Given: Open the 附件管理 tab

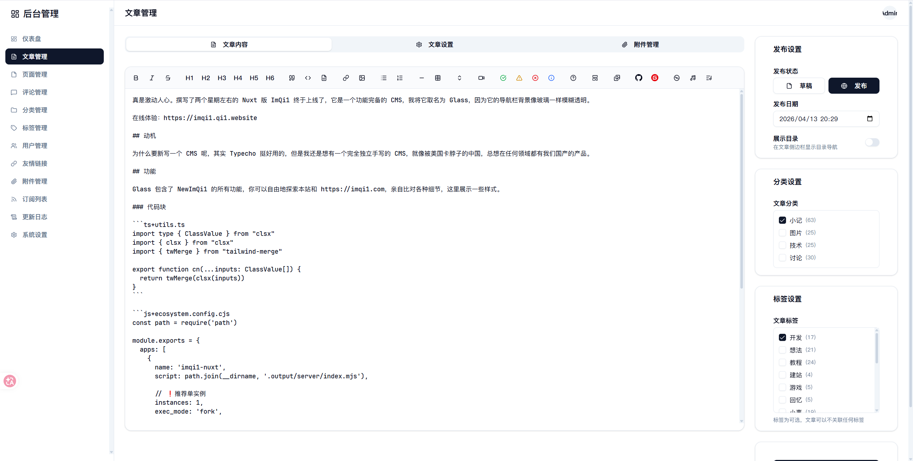Looking at the screenshot, I should (640, 45).
